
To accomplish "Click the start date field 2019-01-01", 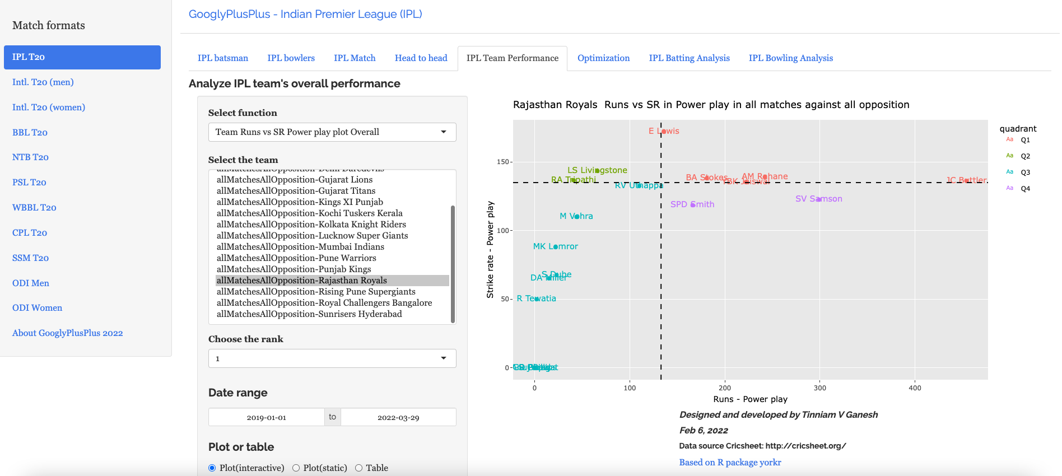I will click(x=267, y=418).
